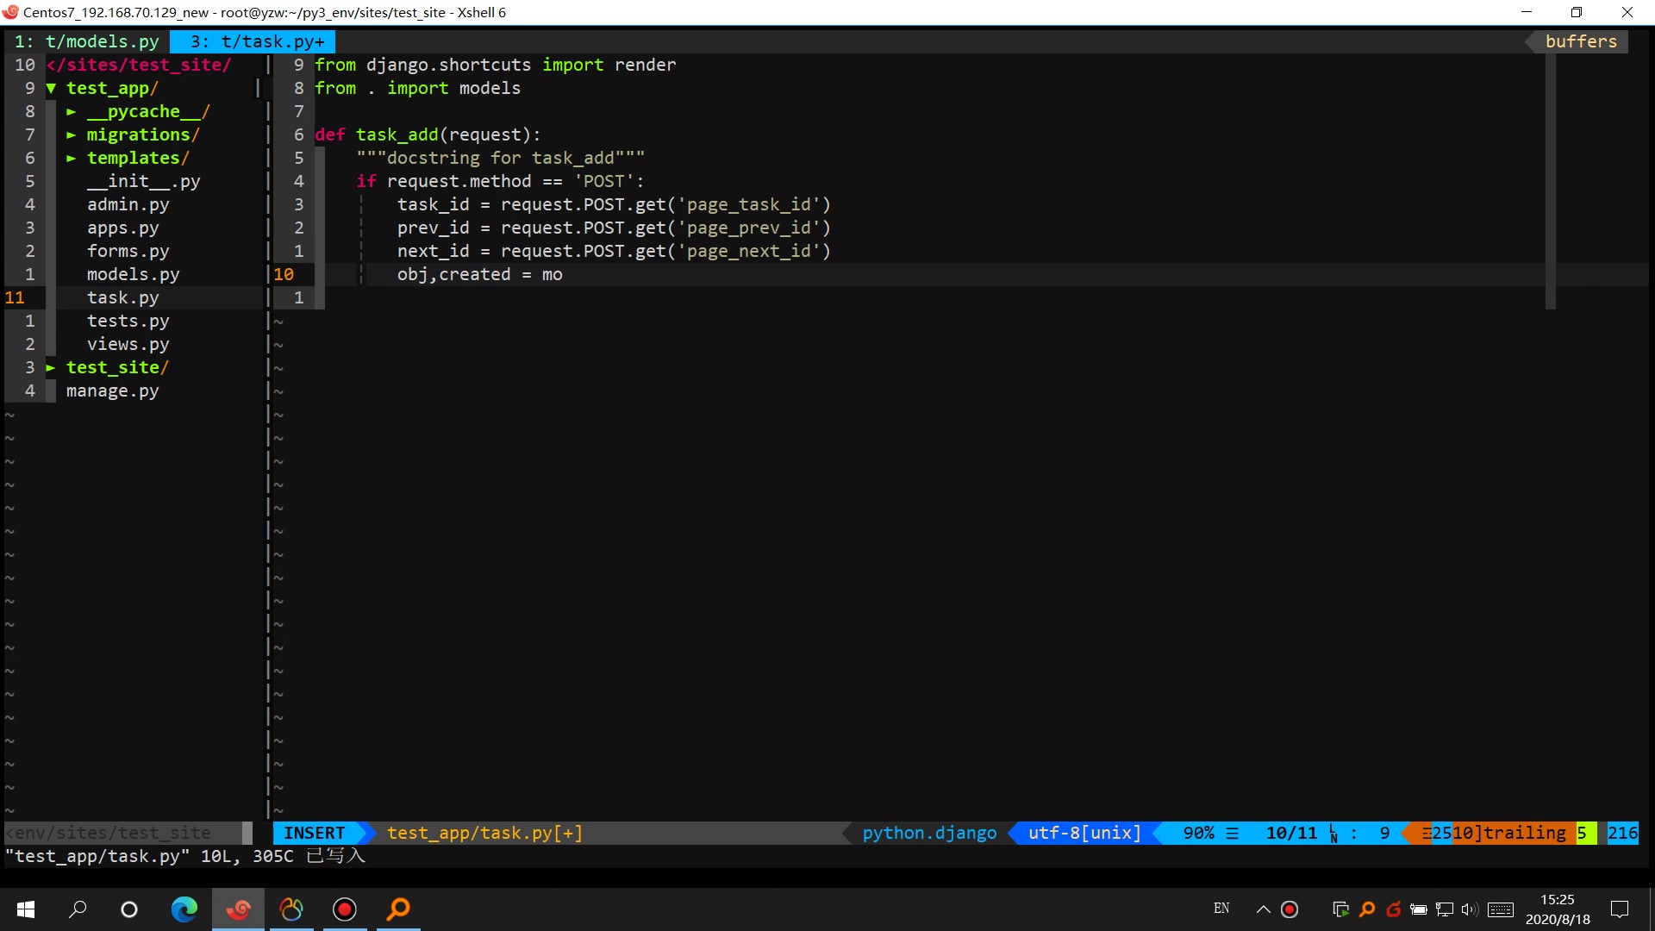Switch to t/models.py buffer tab

87,41
